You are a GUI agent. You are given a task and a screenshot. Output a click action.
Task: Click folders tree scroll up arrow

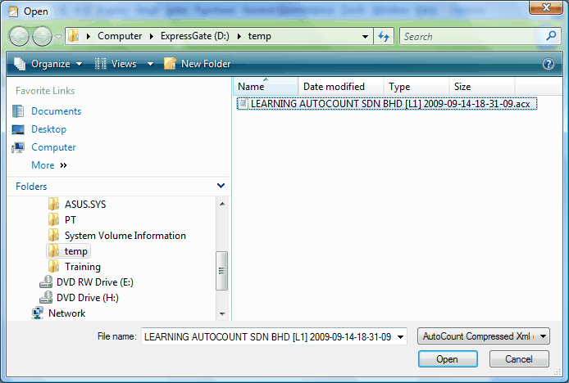tap(222, 205)
